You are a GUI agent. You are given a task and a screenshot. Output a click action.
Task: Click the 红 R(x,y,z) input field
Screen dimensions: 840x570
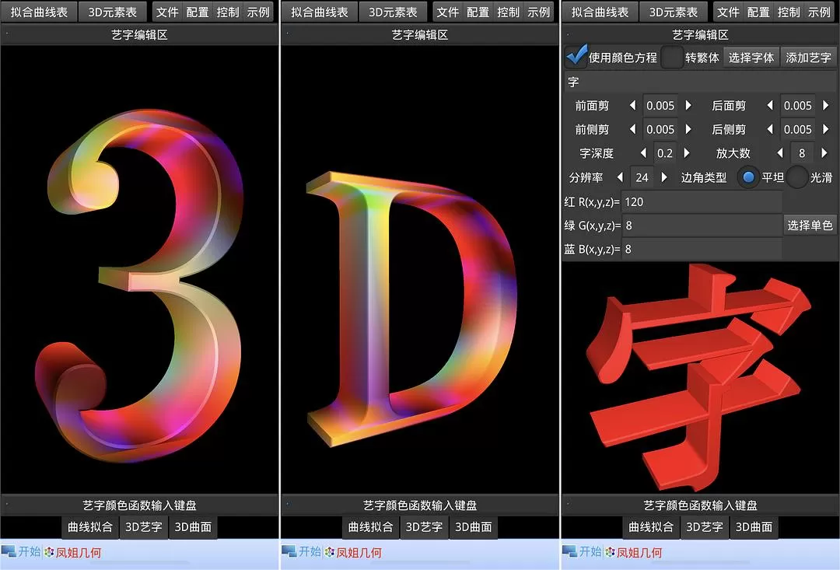click(x=702, y=201)
